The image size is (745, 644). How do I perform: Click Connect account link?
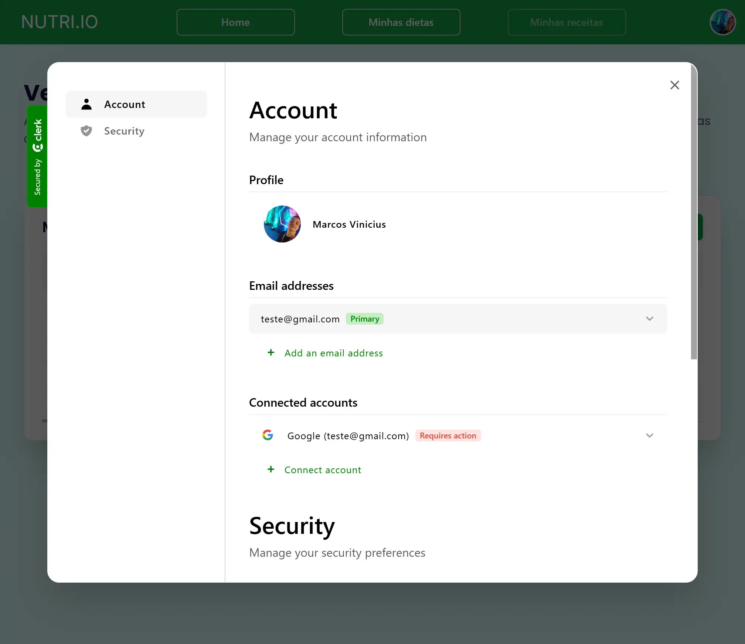323,470
